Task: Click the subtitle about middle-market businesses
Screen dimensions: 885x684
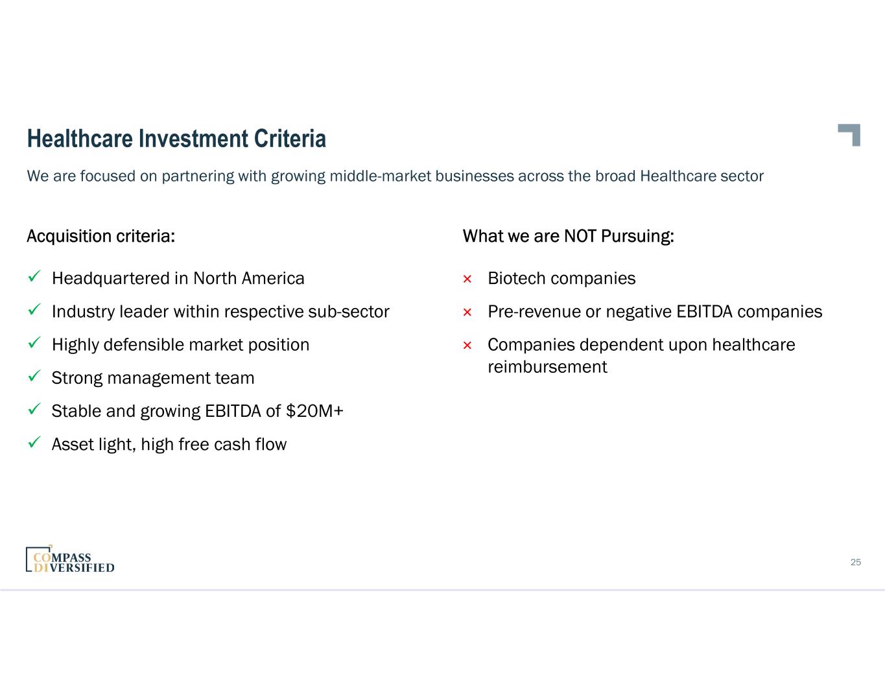Action: pyautogui.click(x=395, y=176)
